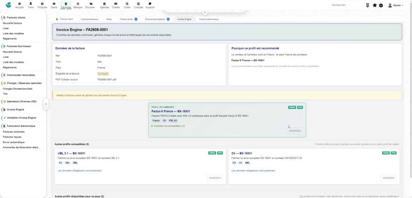The image size is (412, 198).
Task: Open the Accueil home icon
Action: click(x=19, y=4)
